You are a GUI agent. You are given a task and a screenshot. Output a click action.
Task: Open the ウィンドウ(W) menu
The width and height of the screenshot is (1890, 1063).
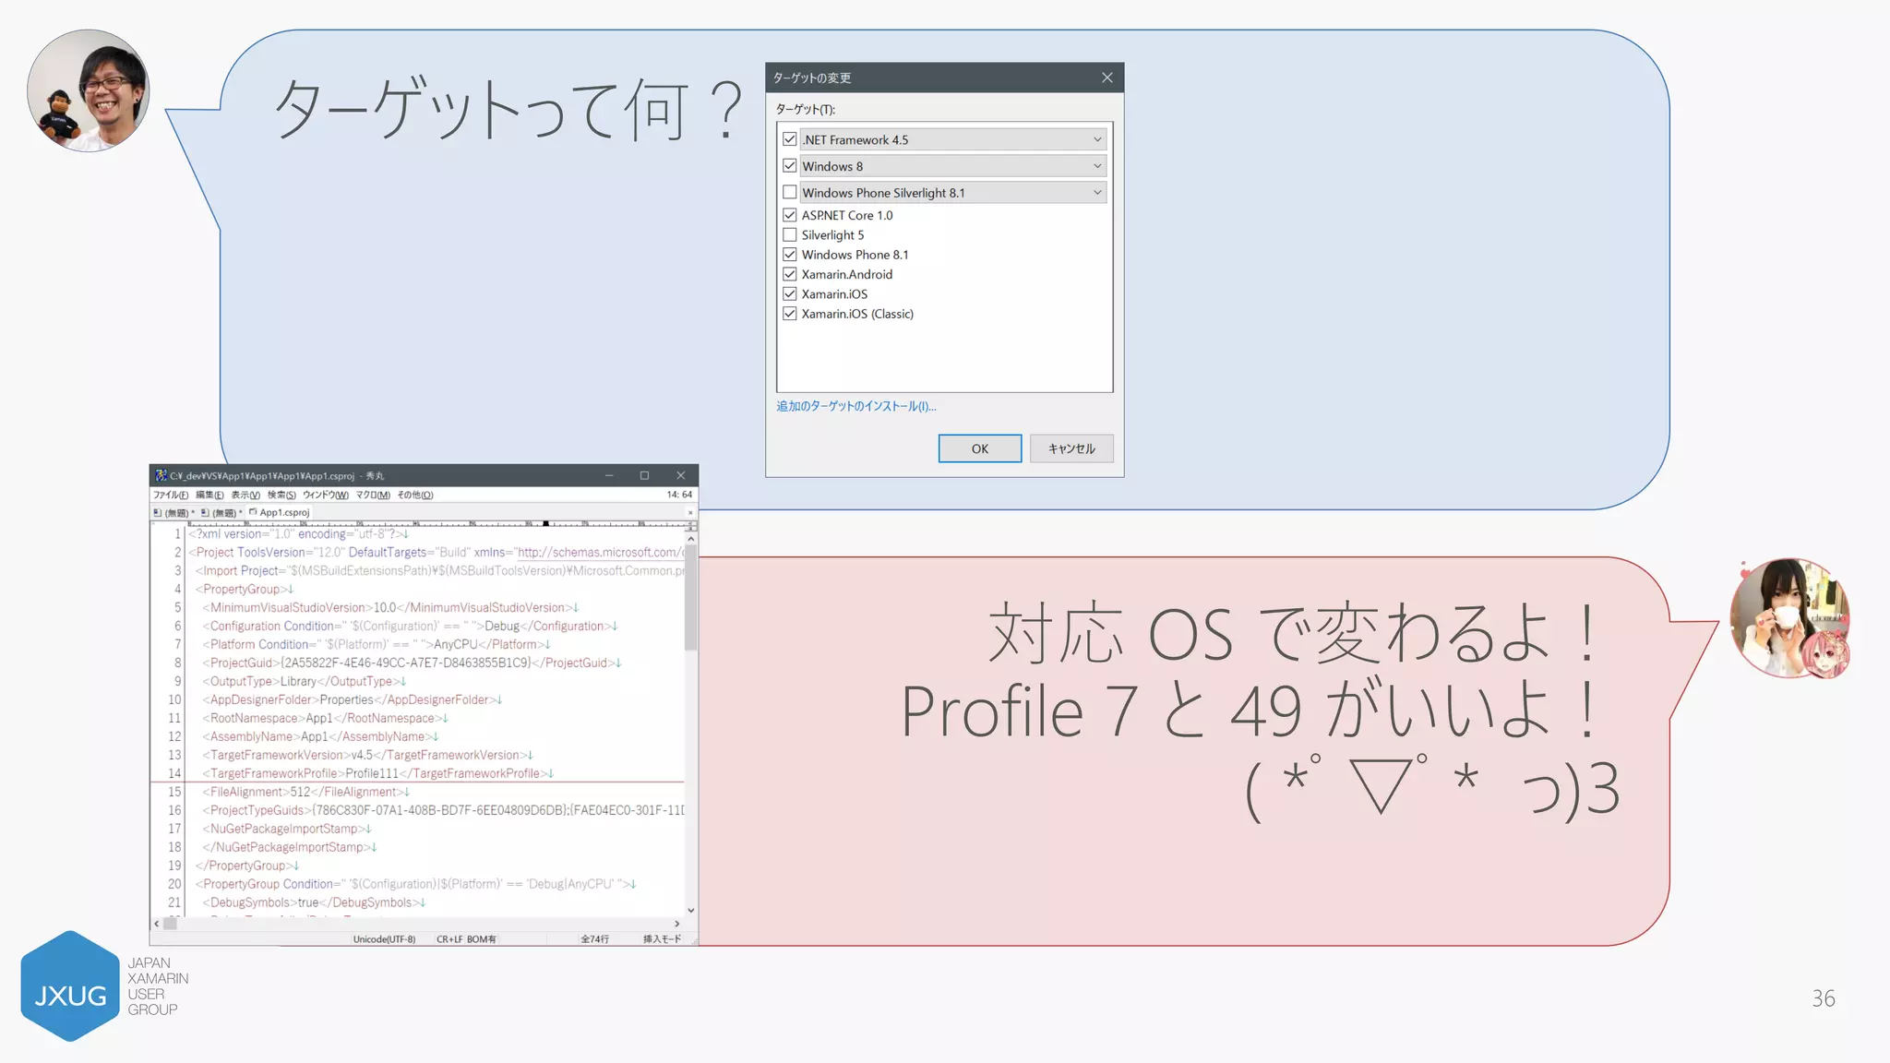pyautogui.click(x=326, y=496)
